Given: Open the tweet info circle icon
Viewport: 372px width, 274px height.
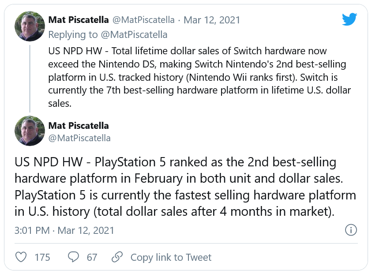Looking at the screenshot, I should [350, 230].
